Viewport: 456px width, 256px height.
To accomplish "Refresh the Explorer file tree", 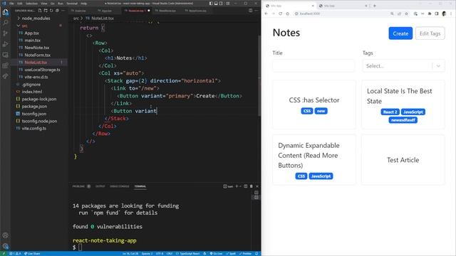I will pos(51,11).
